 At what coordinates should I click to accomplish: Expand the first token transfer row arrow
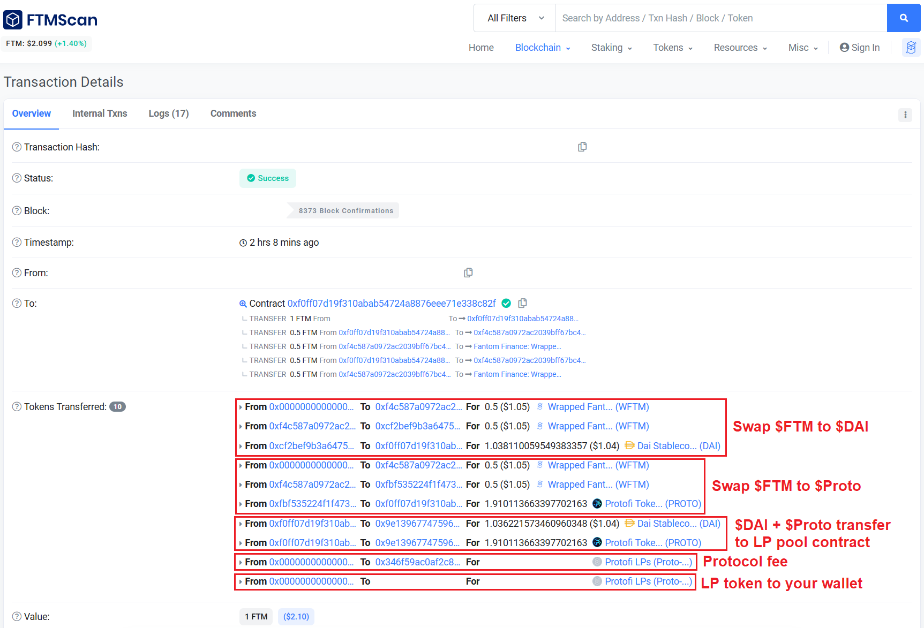(241, 407)
